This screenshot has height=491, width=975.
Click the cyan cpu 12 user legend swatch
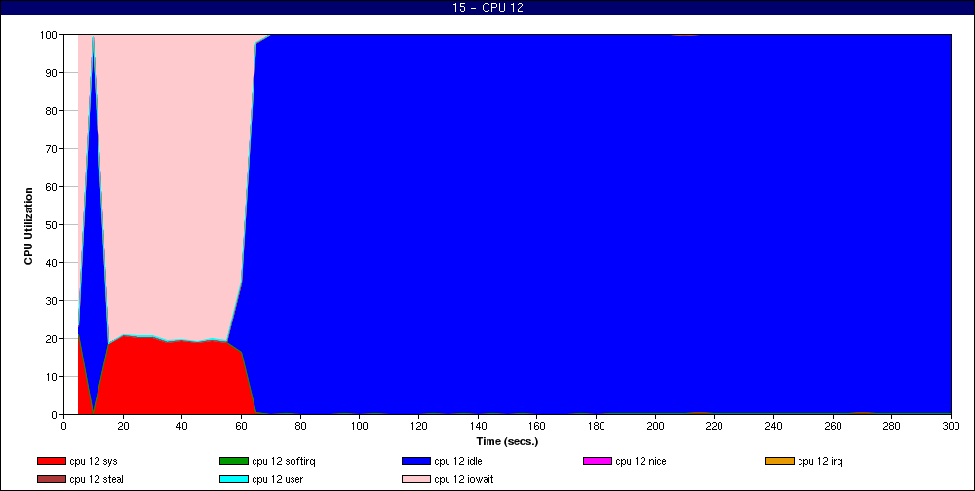point(234,479)
